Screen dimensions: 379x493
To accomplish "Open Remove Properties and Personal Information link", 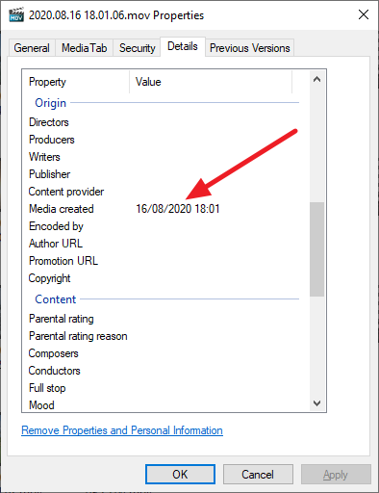I will pyautogui.click(x=122, y=430).
